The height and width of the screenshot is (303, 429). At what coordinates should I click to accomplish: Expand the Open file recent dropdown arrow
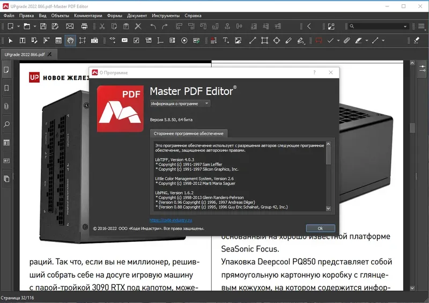click(x=35, y=27)
